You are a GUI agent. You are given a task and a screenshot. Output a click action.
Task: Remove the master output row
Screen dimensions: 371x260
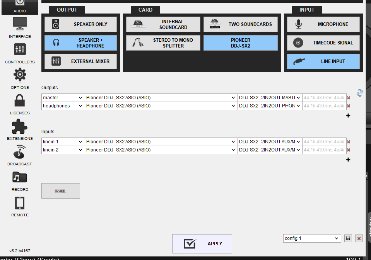pyautogui.click(x=349, y=98)
